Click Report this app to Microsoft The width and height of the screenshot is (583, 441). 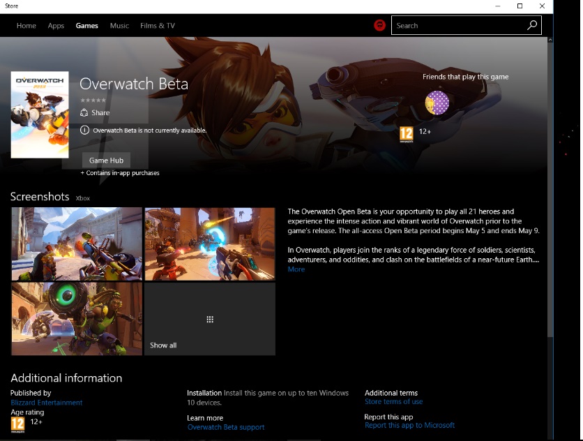point(409,425)
